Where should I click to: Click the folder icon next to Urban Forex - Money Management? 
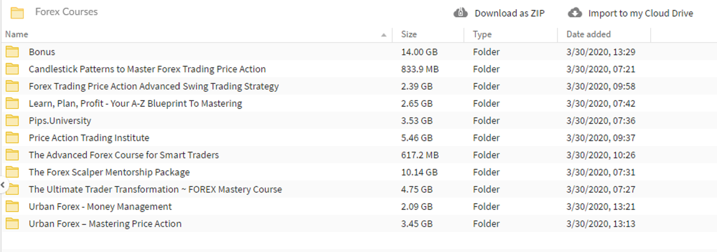(12, 206)
